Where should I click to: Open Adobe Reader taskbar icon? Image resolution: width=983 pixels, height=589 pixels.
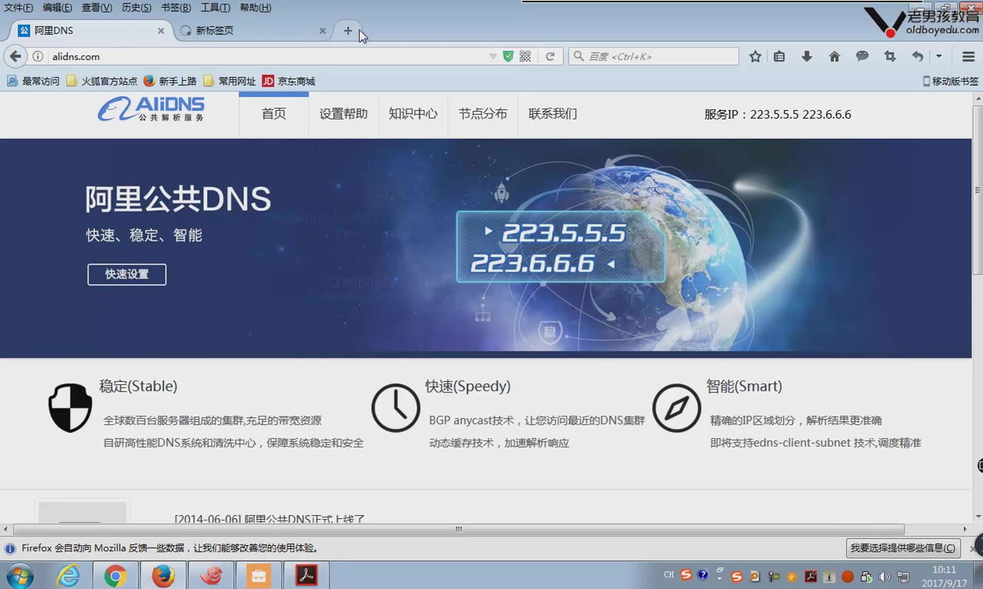[x=306, y=576]
